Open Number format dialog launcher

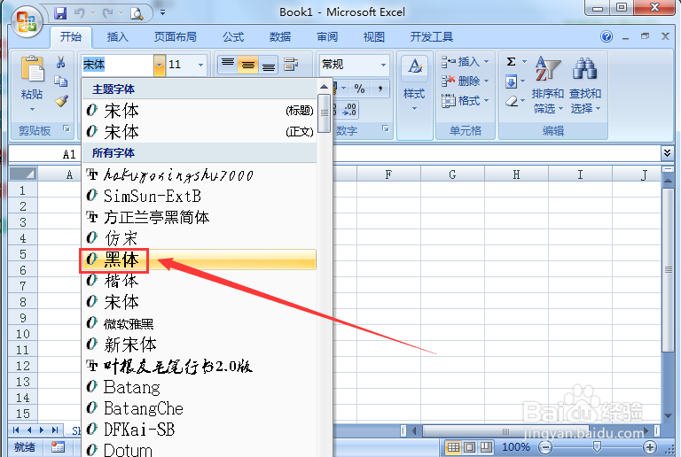point(385,128)
